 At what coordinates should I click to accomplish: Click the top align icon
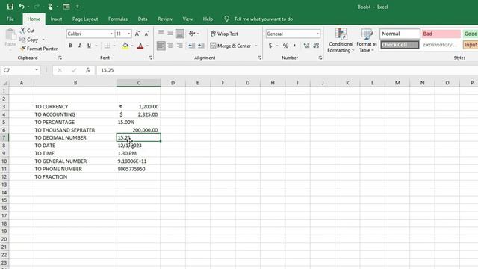tap(161, 33)
